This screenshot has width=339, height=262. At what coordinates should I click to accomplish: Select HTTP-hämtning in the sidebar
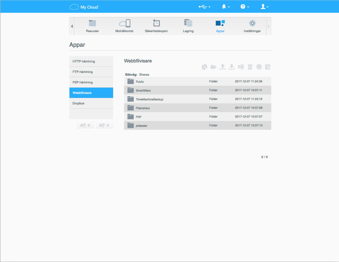click(x=91, y=61)
